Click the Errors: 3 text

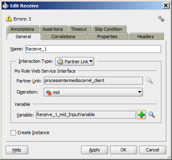click(22, 19)
